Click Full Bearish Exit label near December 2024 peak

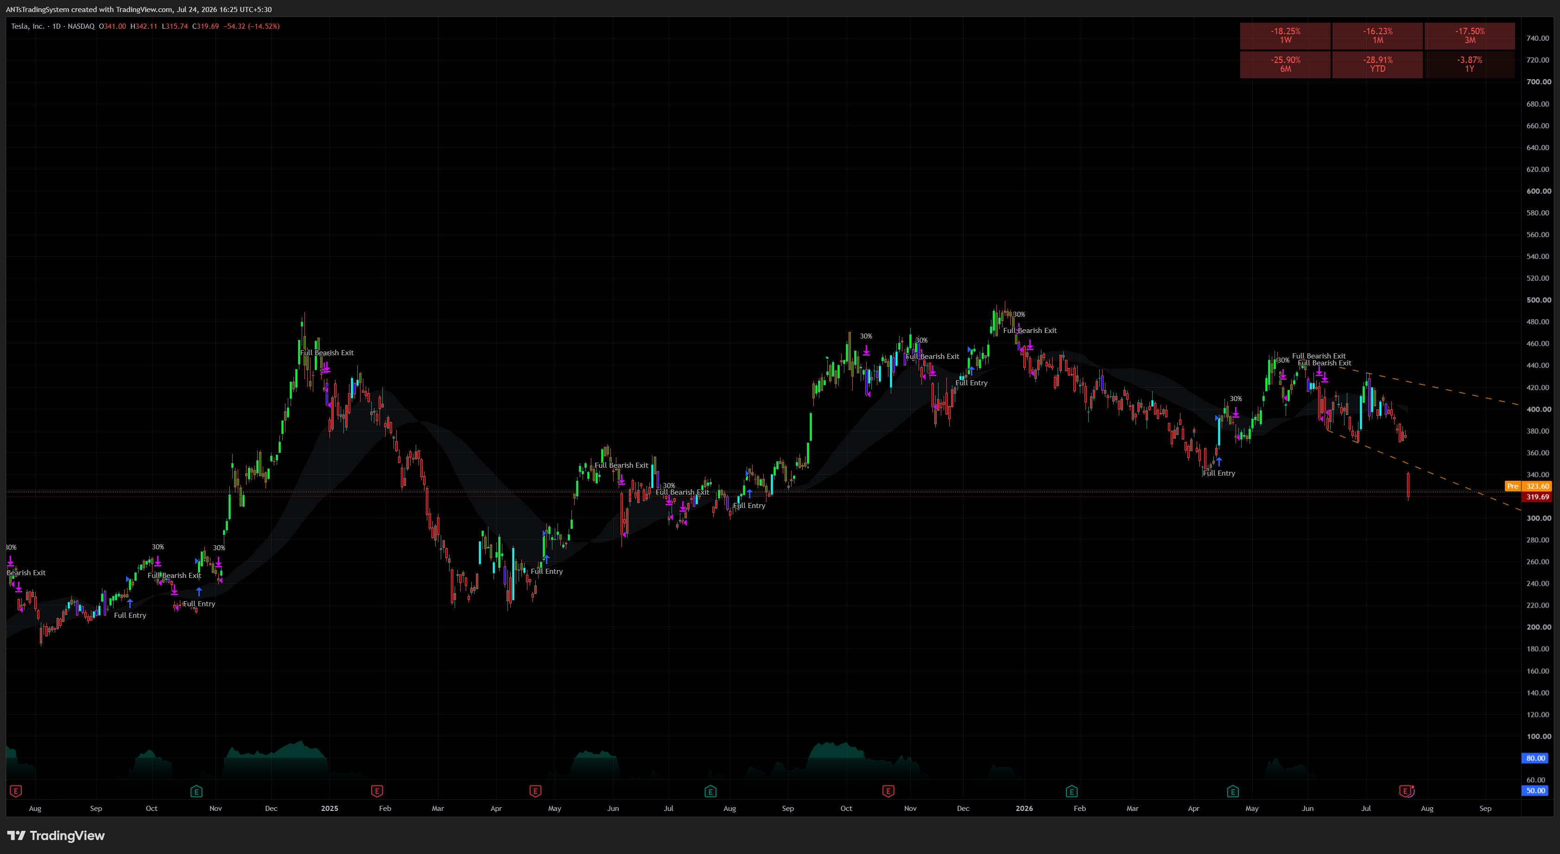[x=326, y=353]
